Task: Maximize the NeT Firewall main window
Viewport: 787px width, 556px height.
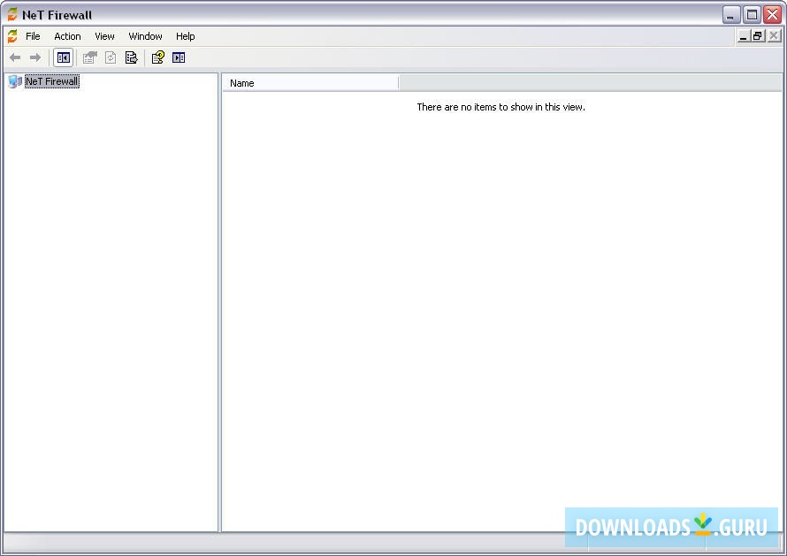Action: pyautogui.click(x=752, y=15)
